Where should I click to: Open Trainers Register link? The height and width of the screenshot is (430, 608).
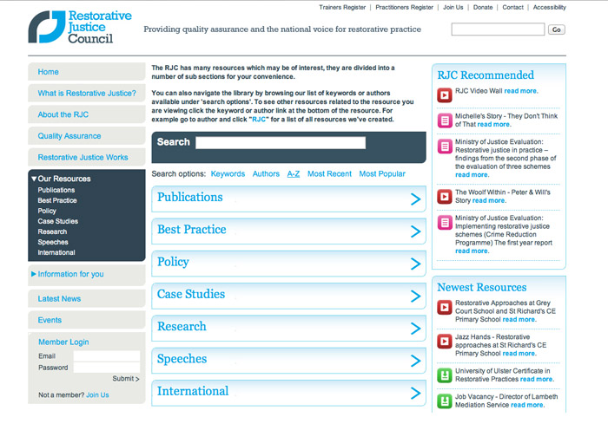click(x=342, y=7)
